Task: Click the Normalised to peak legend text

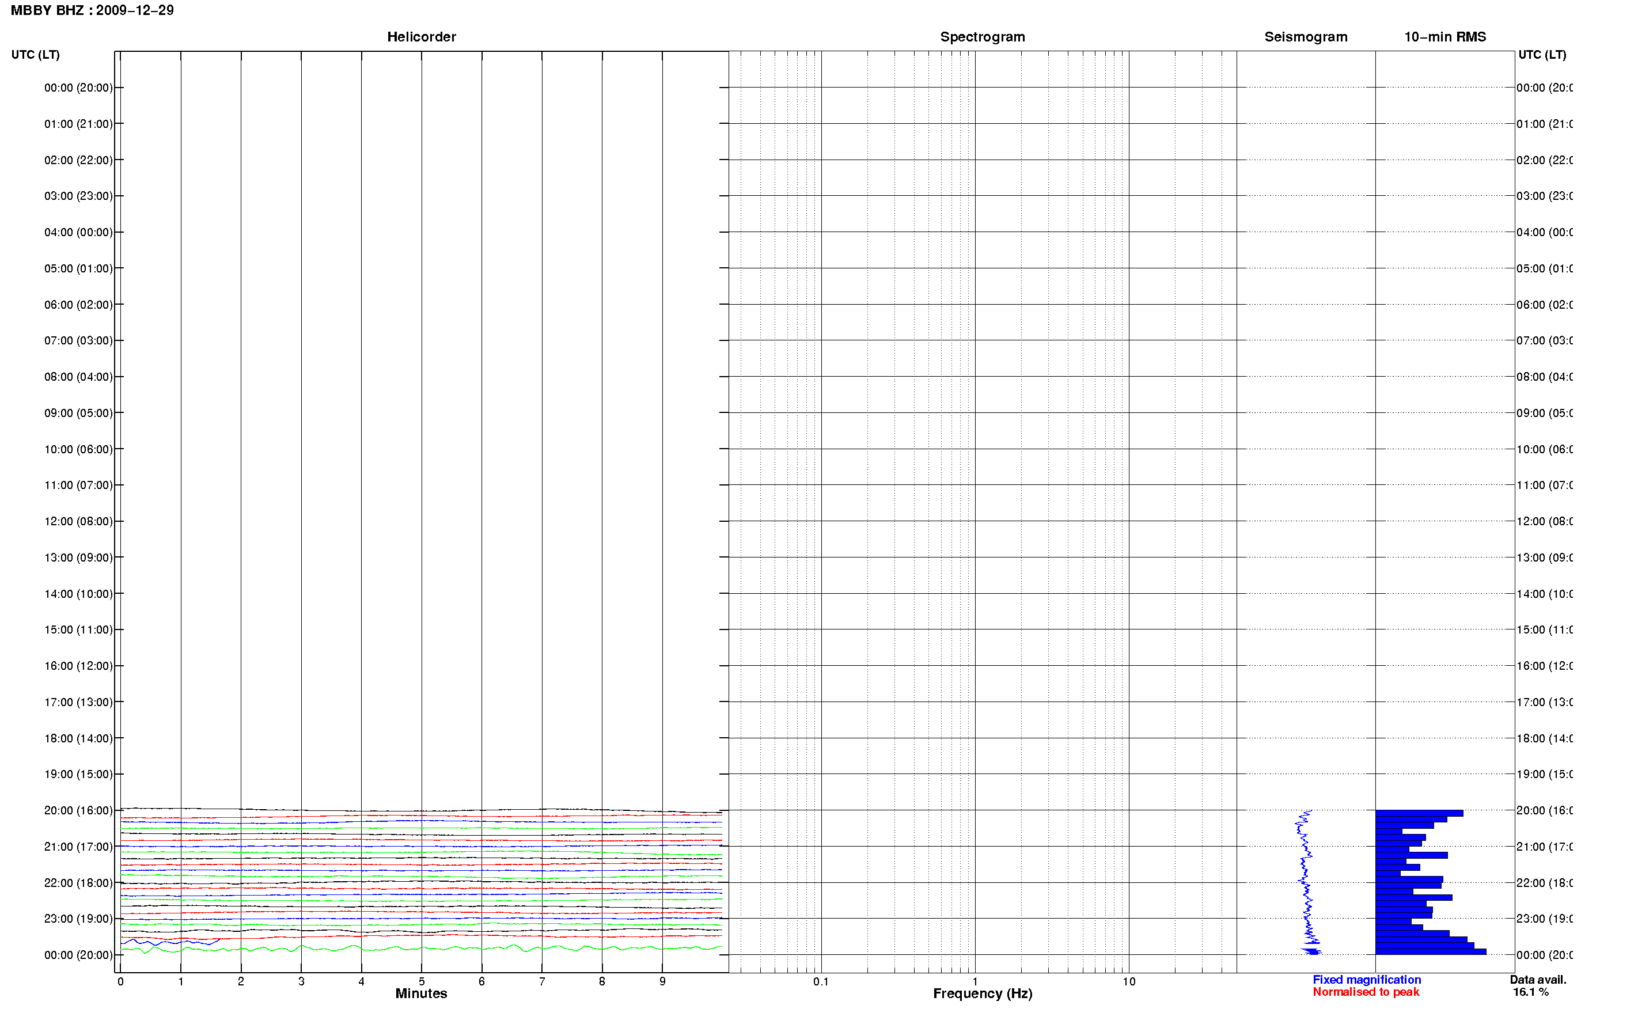Action: click(x=1366, y=992)
